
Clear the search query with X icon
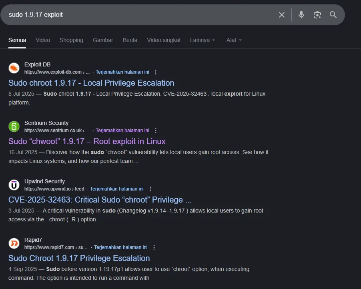click(282, 15)
